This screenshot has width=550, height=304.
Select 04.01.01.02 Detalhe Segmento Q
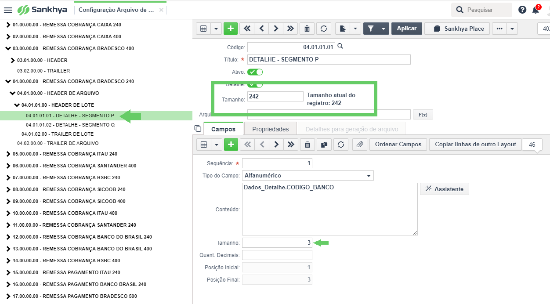70,125
